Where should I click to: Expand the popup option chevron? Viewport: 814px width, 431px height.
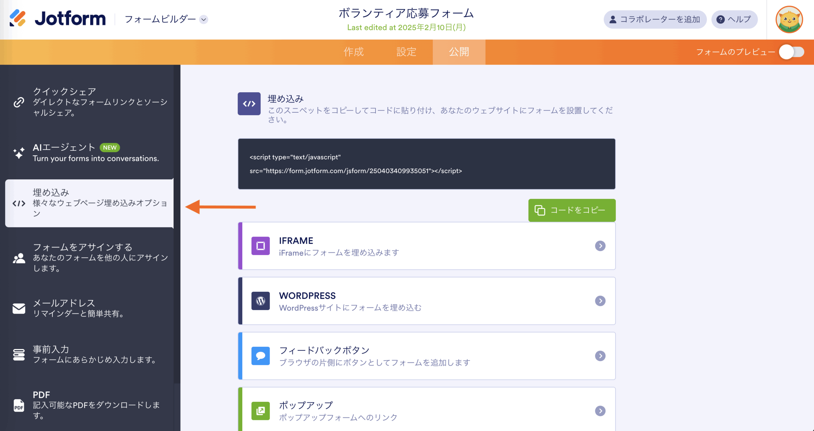(x=600, y=411)
